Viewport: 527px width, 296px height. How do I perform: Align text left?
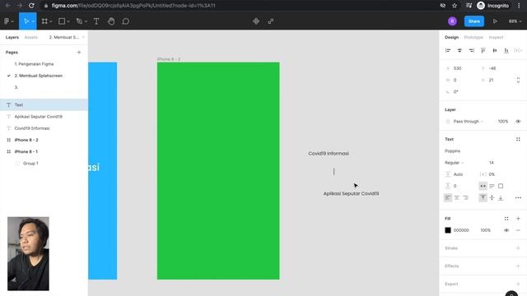tap(448, 197)
